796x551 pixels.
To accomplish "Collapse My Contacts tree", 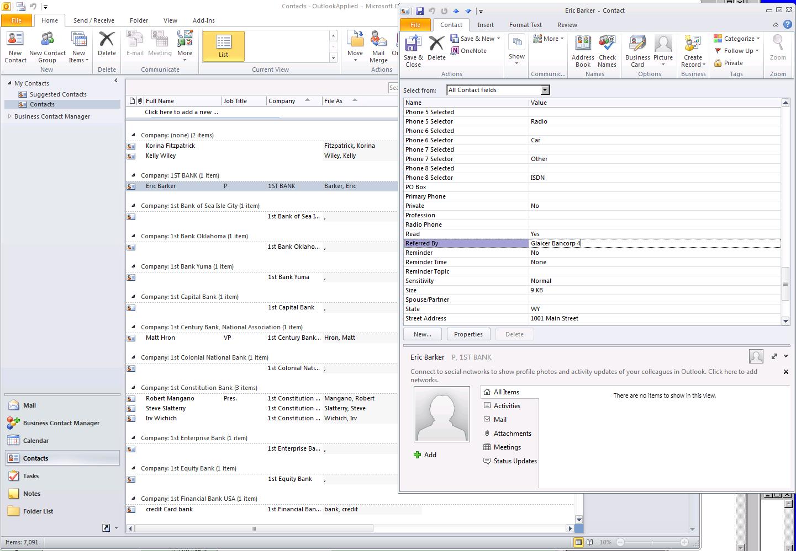I will (x=9, y=83).
